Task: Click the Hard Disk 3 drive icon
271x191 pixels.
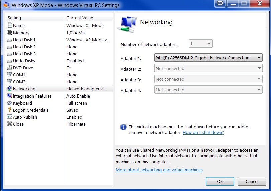Action: pyautogui.click(x=10, y=54)
